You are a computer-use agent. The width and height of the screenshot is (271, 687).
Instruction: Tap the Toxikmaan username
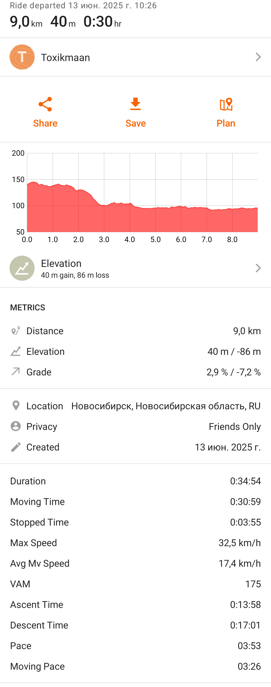[65, 57]
